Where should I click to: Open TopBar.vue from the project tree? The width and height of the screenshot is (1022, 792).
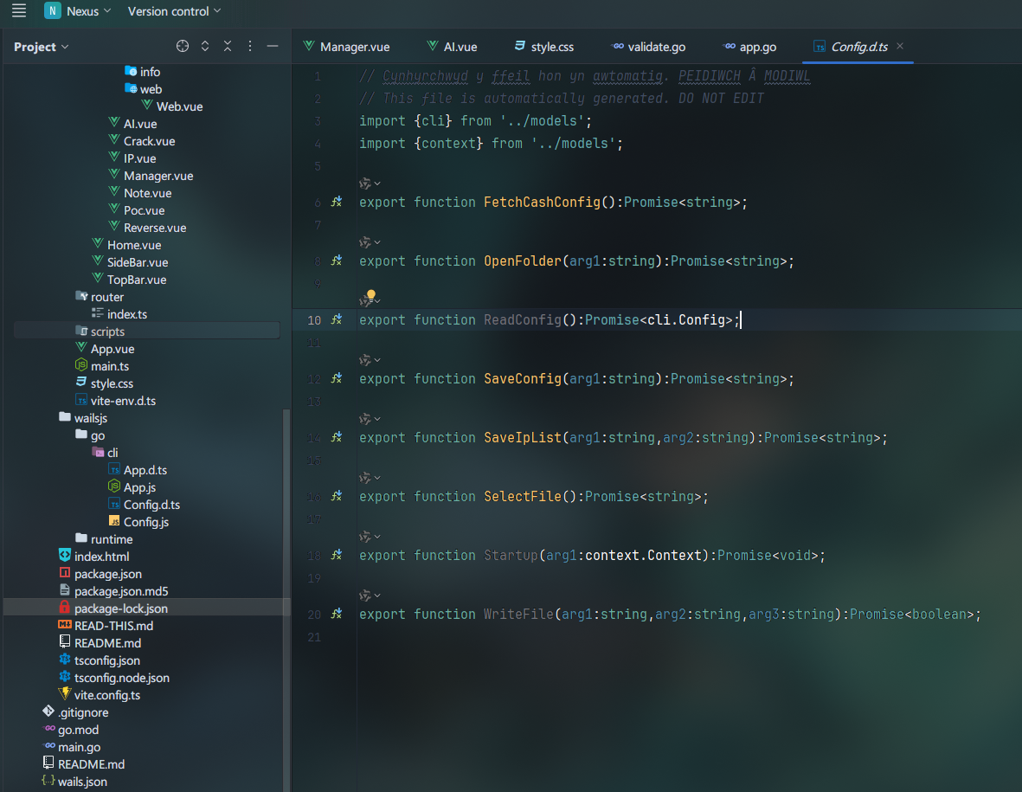[x=129, y=280]
